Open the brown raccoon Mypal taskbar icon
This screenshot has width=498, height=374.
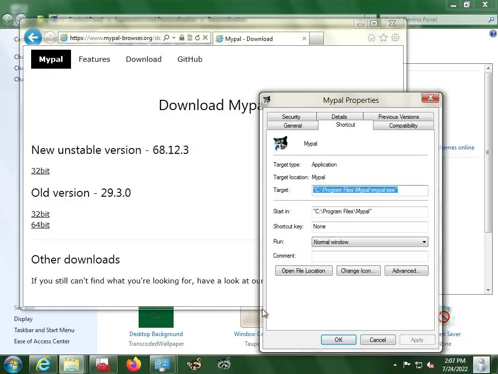pyautogui.click(x=194, y=364)
